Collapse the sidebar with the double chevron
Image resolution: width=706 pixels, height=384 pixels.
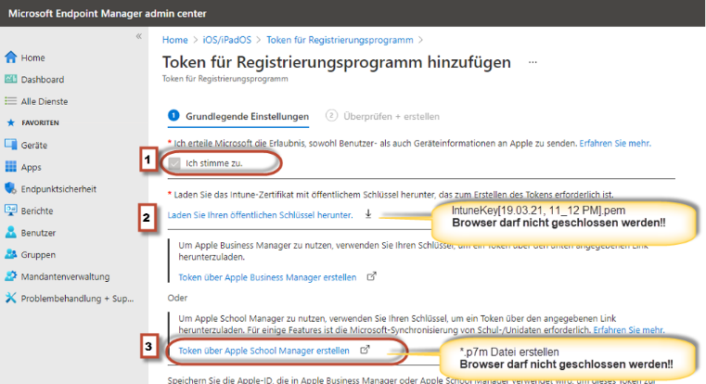139,36
